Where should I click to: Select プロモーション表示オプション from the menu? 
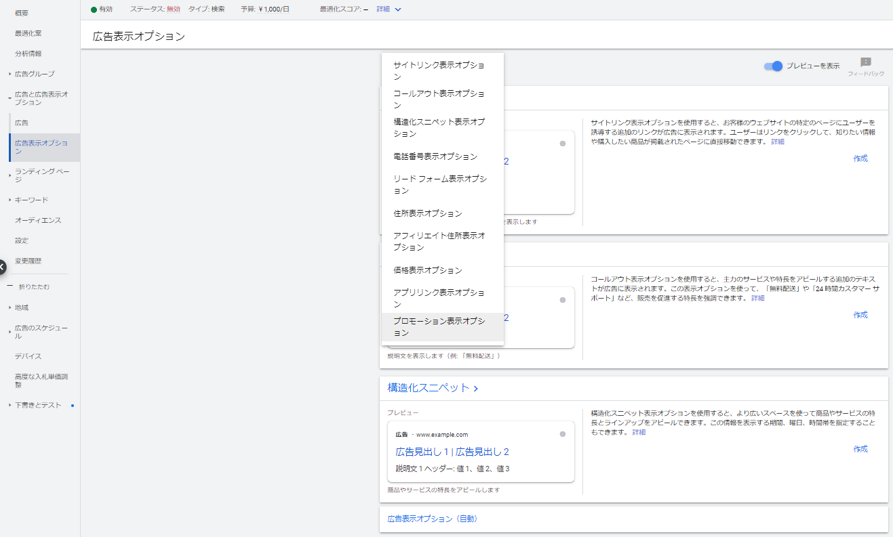click(x=443, y=327)
